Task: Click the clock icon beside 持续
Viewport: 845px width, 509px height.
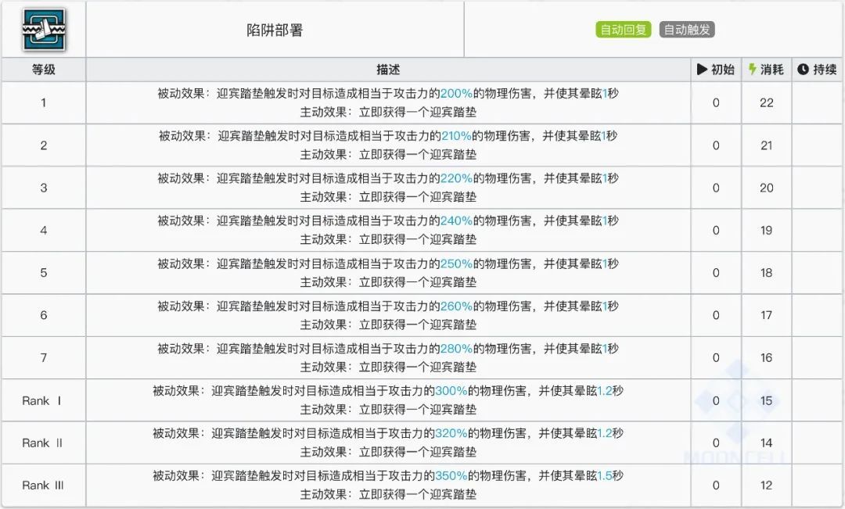Action: click(x=803, y=70)
